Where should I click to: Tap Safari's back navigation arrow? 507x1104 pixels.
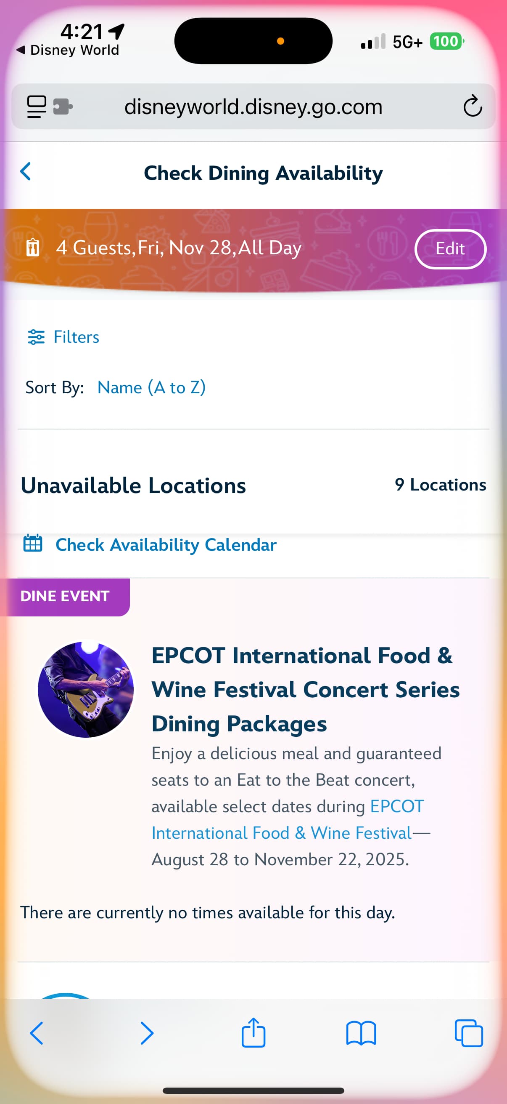tap(37, 1033)
